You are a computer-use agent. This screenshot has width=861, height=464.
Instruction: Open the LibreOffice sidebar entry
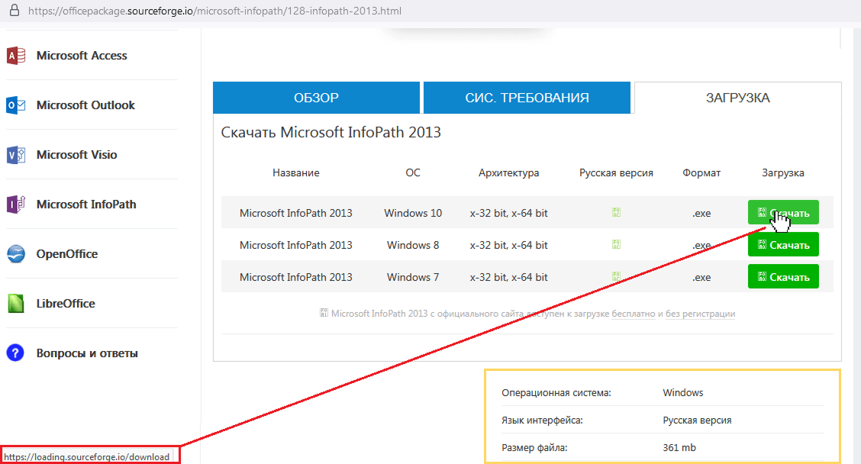15,303
